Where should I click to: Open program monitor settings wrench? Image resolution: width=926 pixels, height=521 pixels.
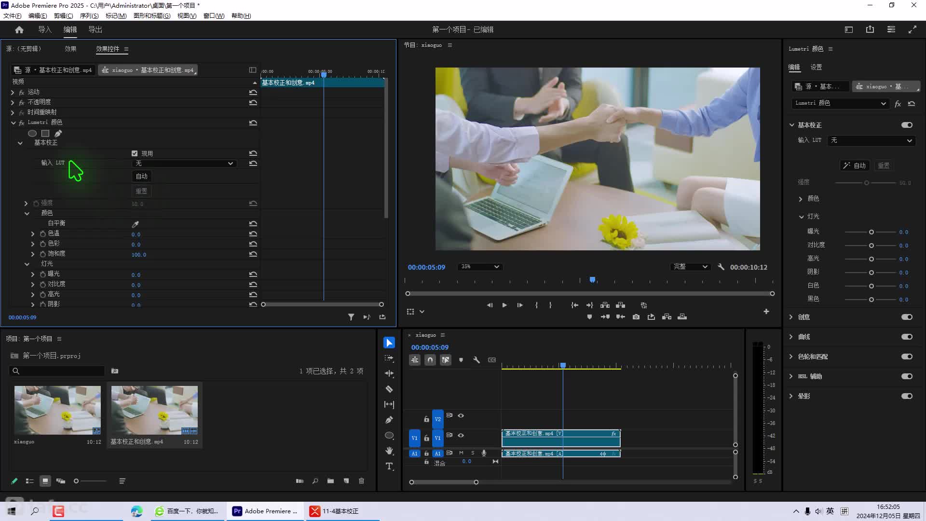[721, 267]
